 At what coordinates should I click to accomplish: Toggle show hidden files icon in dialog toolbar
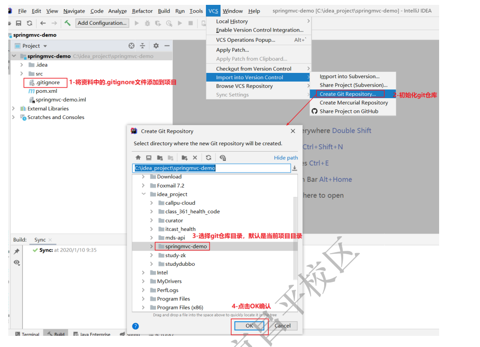pyautogui.click(x=222, y=157)
